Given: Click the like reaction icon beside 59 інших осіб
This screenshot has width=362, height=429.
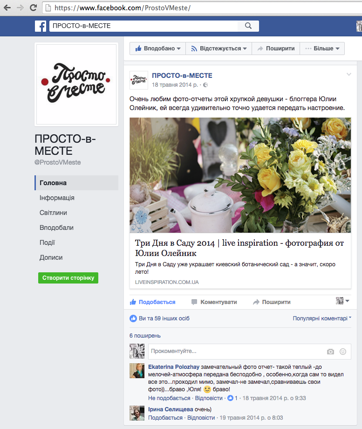Looking at the screenshot, I should click(x=133, y=318).
